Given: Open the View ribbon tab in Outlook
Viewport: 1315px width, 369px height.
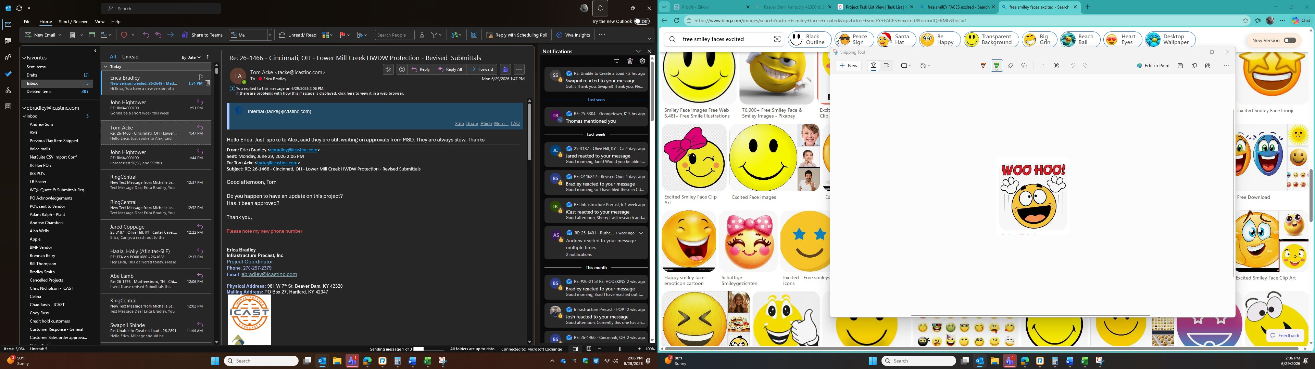Looking at the screenshot, I should tap(100, 22).
